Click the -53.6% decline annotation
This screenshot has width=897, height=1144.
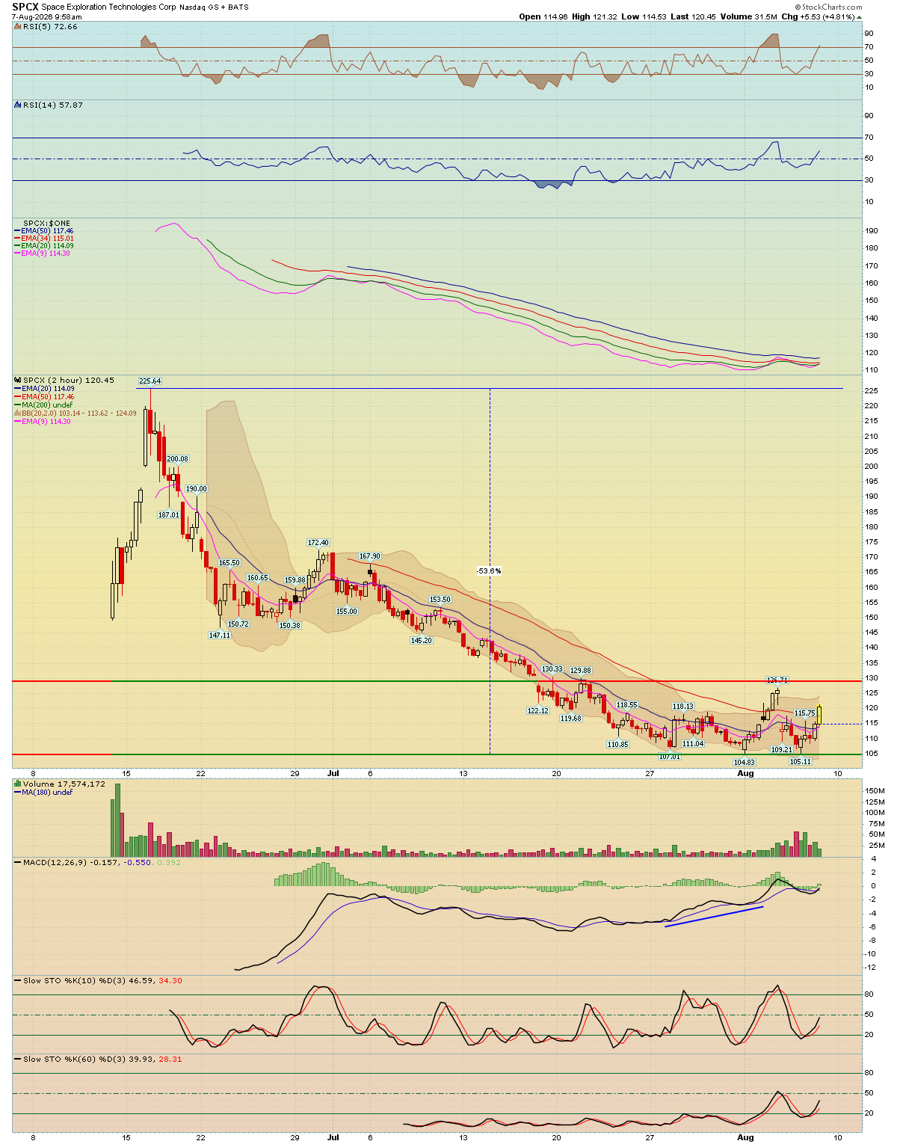pyautogui.click(x=489, y=571)
